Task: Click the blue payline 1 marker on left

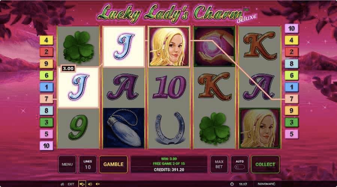Action: 46,87
